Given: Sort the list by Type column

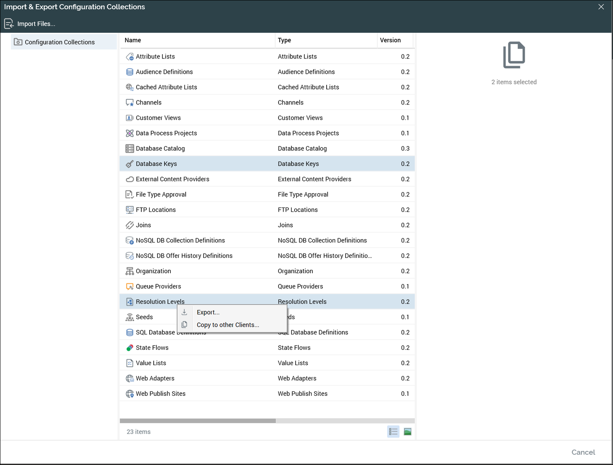Looking at the screenshot, I should [x=284, y=40].
